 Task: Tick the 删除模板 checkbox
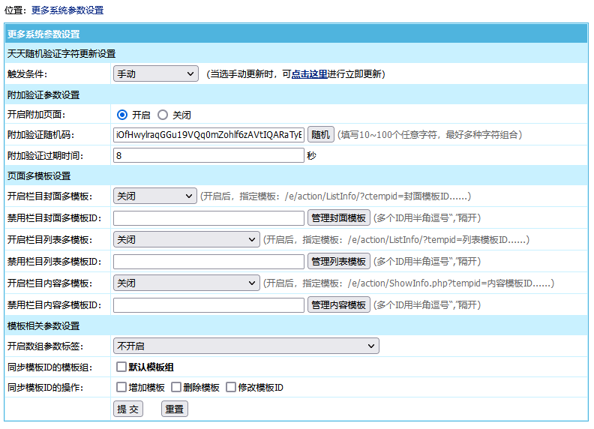coord(176,388)
